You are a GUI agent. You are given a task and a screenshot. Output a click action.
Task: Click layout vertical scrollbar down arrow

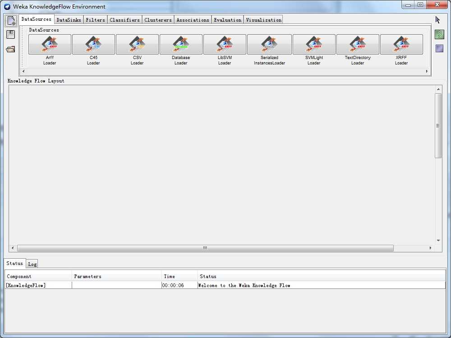438,240
